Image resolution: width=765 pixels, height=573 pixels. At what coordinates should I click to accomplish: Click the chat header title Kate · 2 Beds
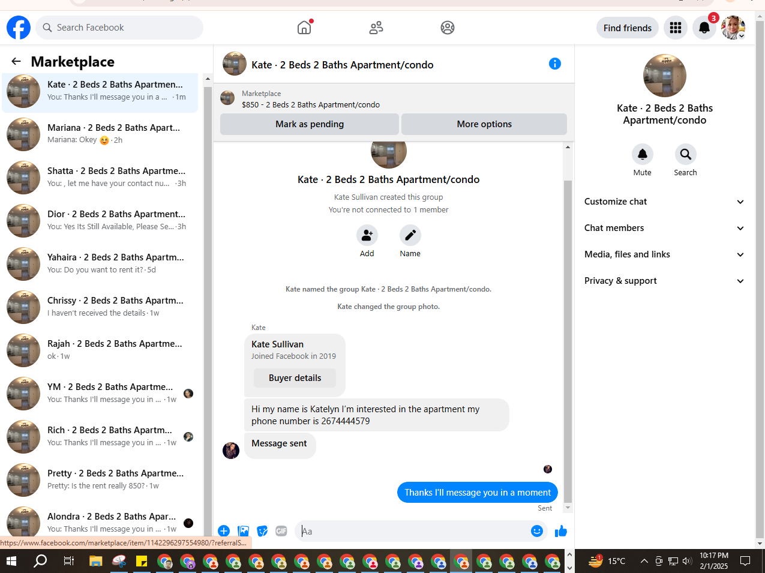coord(343,65)
